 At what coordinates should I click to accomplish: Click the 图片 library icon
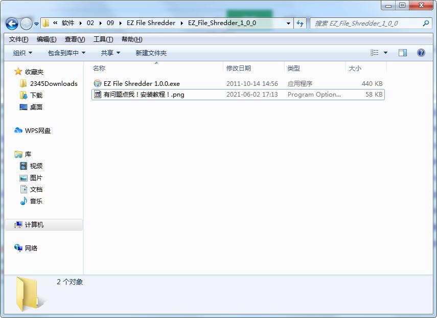point(24,178)
